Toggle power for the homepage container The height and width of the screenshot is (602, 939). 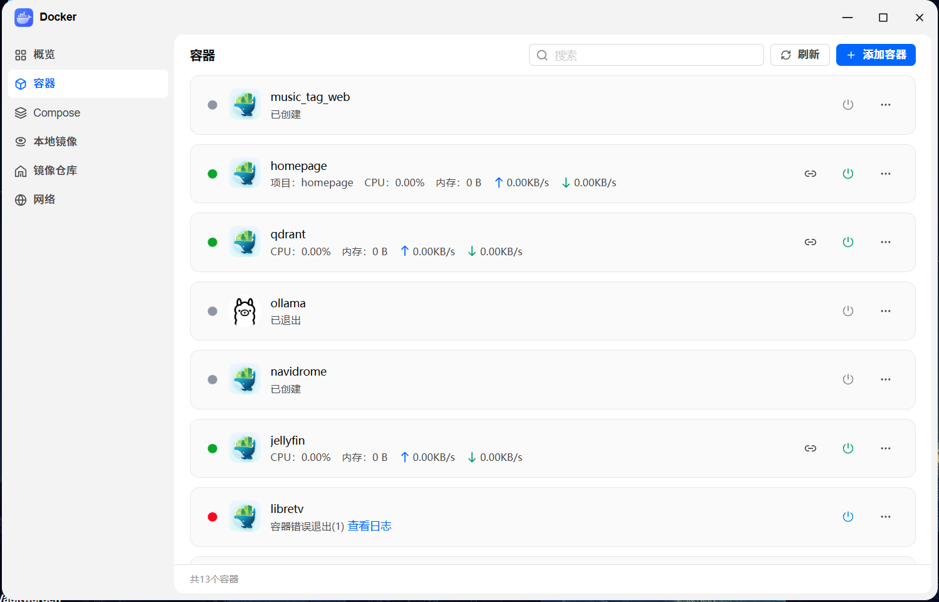pos(848,174)
